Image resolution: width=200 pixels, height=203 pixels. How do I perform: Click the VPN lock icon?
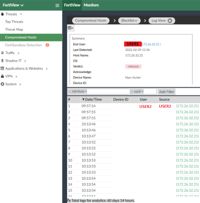tap(2, 76)
